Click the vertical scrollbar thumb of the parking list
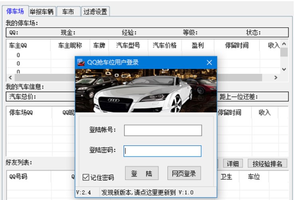Screen dimensions: 294x200 tap(284, 52)
